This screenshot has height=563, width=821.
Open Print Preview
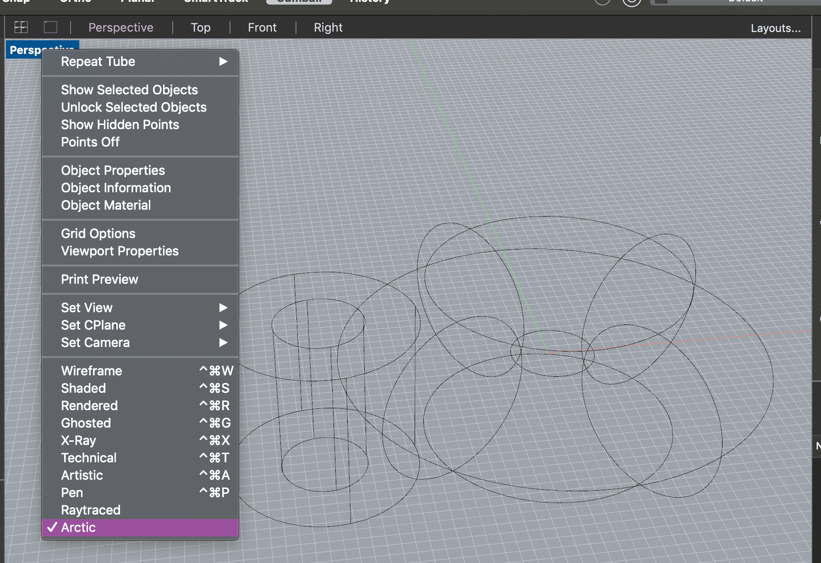click(x=99, y=279)
